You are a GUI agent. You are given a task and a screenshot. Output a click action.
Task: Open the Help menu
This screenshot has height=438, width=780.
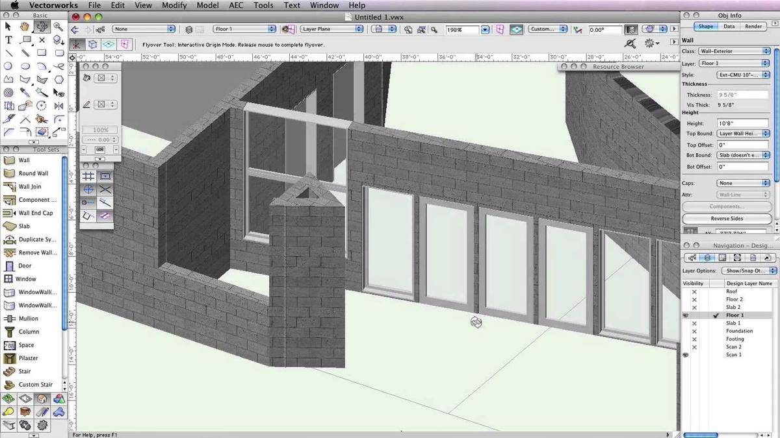(x=357, y=5)
